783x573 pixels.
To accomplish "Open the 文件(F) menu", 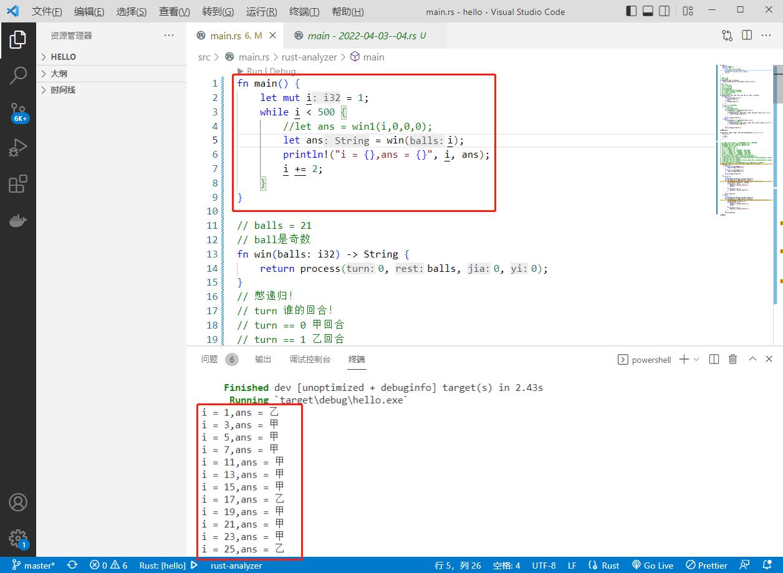I will [x=47, y=11].
